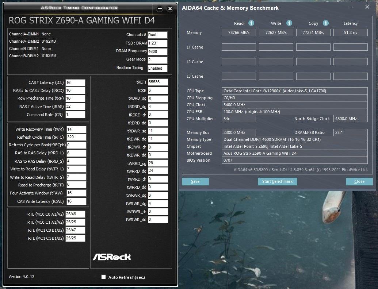Click the Memory Latency result 51.2 ns
The height and width of the screenshot is (289, 378).
pos(351,32)
